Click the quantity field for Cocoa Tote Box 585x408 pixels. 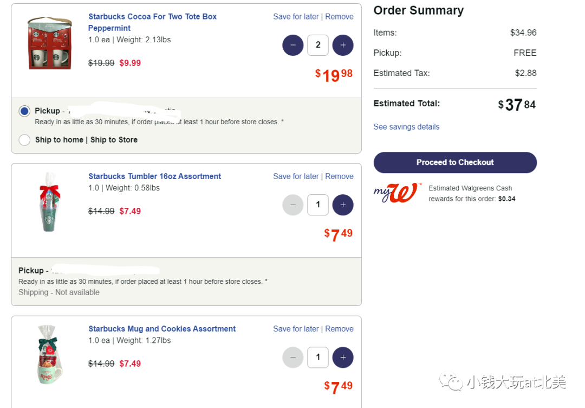(x=318, y=45)
